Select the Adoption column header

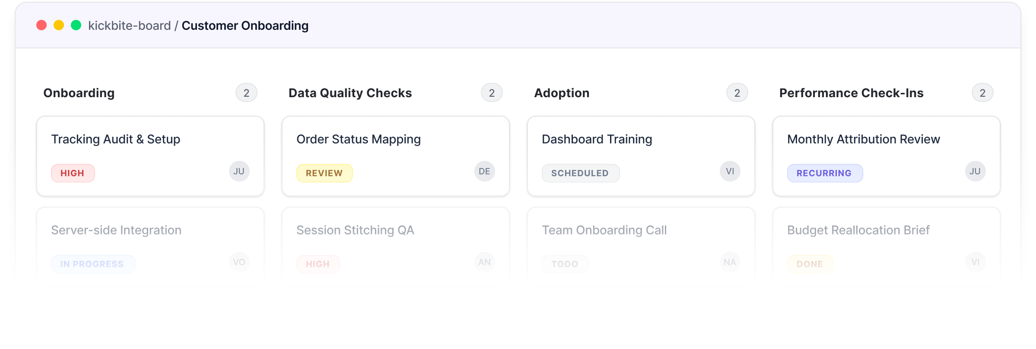click(x=562, y=93)
